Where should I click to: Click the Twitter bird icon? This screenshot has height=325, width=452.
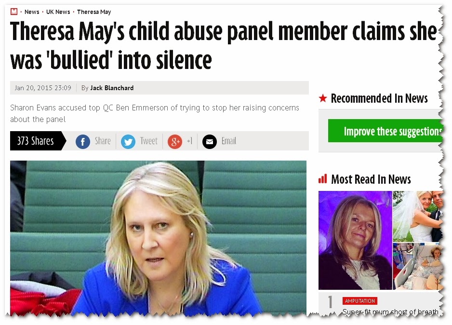128,142
